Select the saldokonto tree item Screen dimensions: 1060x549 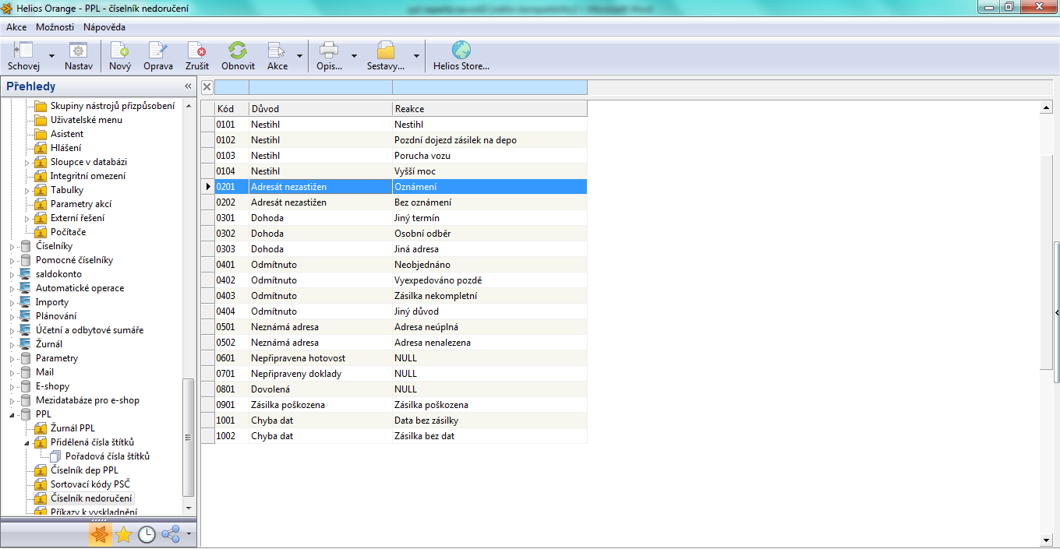[x=58, y=274]
